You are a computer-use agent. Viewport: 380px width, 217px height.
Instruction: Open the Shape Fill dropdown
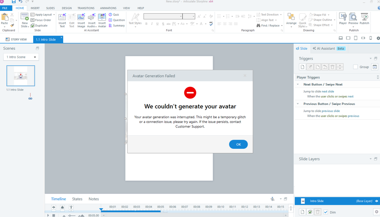(x=319, y=15)
